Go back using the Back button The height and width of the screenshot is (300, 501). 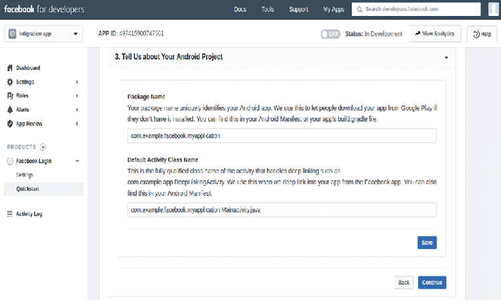[x=403, y=282]
